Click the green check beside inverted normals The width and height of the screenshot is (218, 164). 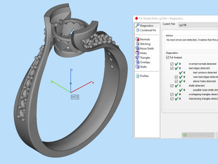[176, 64]
